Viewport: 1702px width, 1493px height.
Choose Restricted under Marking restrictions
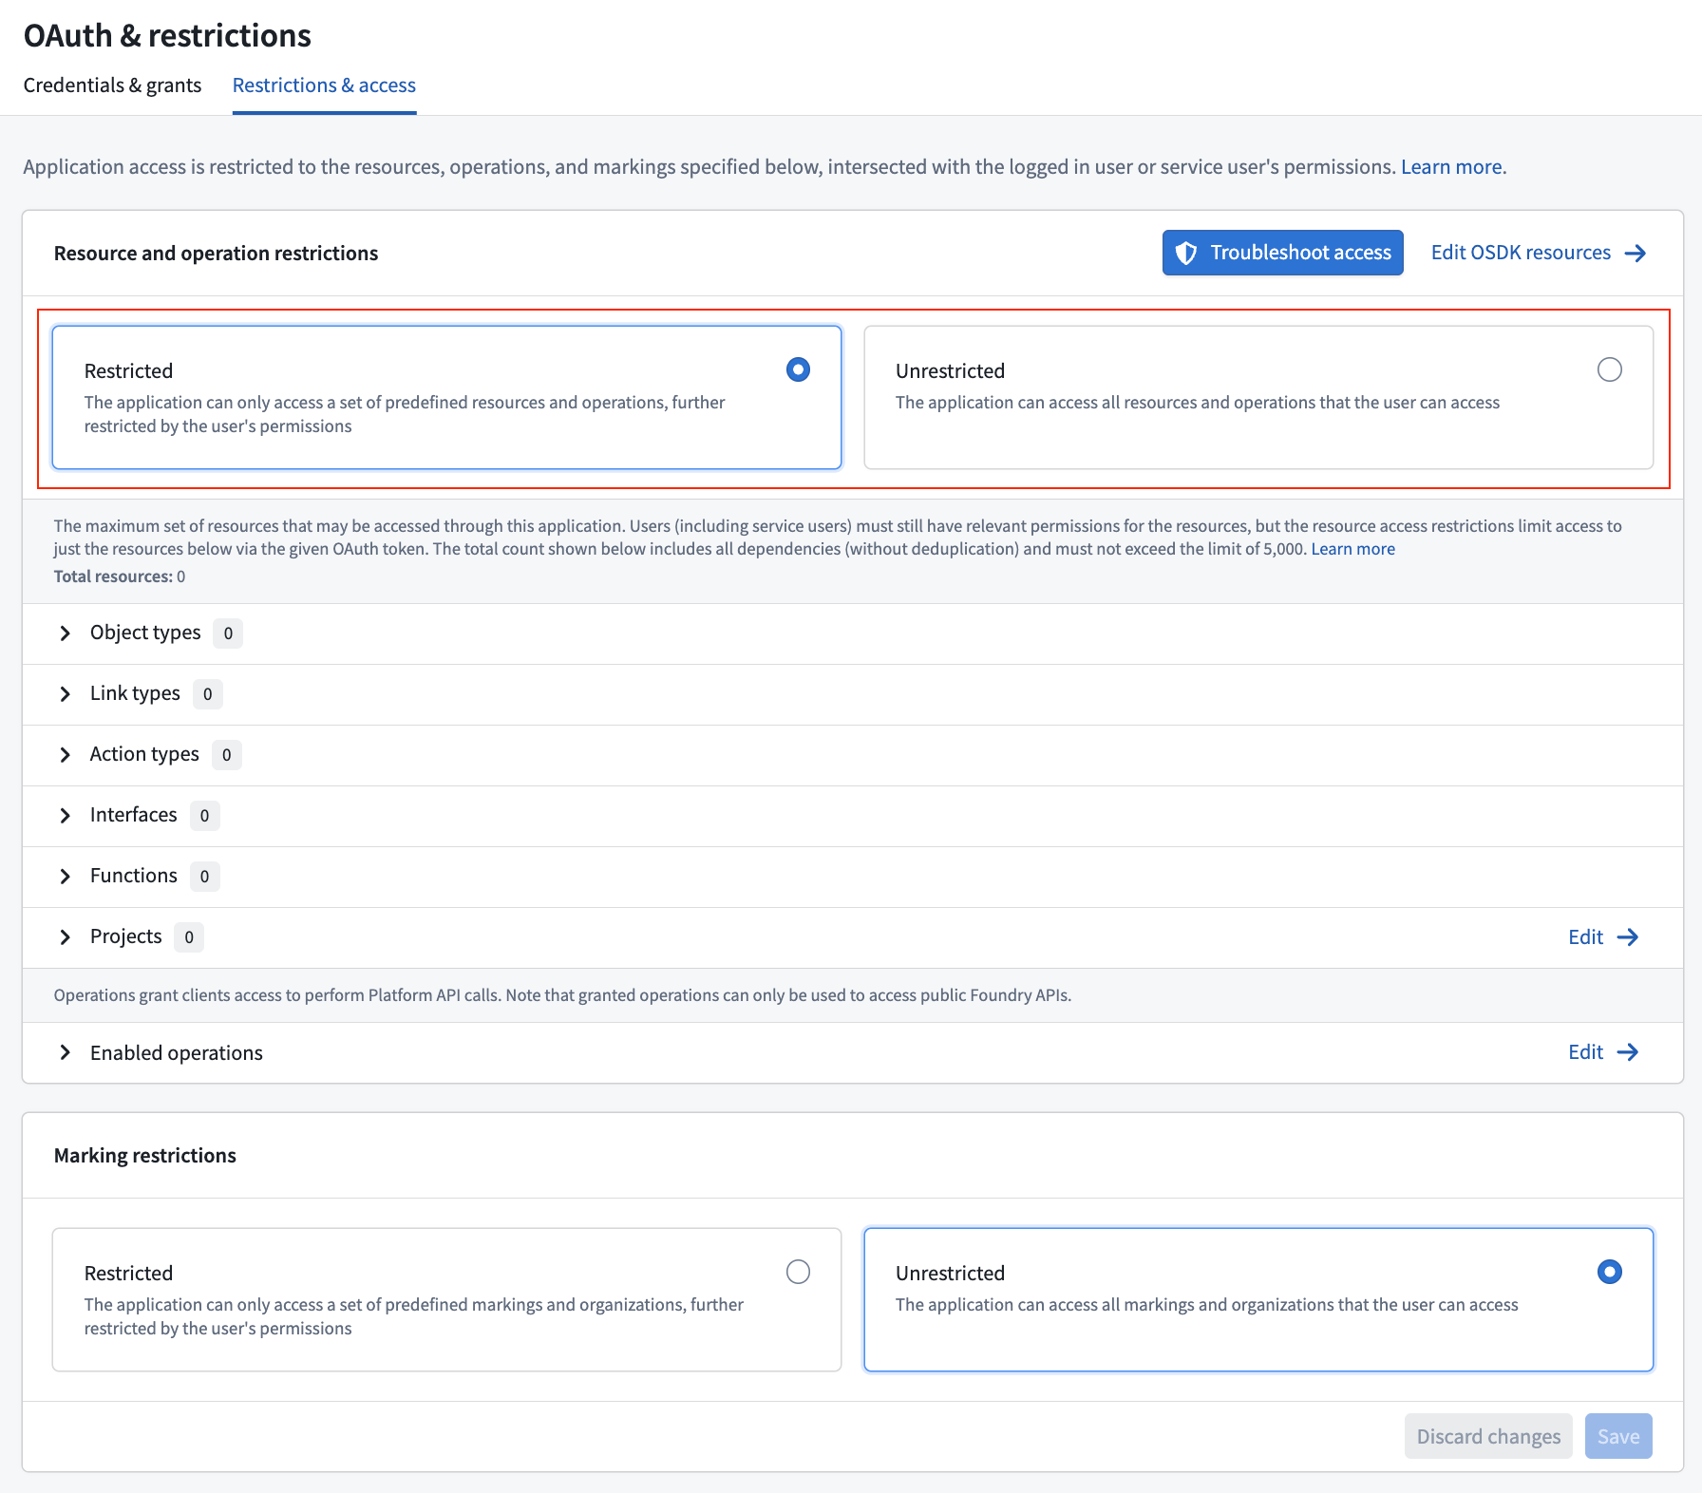(x=798, y=1272)
